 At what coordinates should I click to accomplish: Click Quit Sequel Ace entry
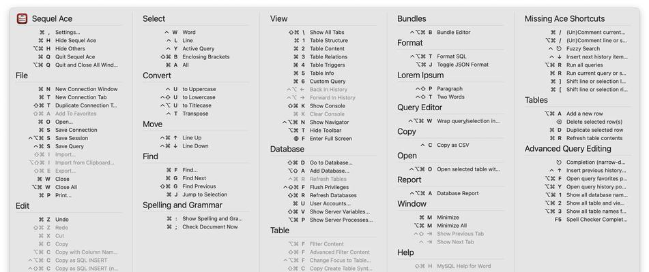75,57
